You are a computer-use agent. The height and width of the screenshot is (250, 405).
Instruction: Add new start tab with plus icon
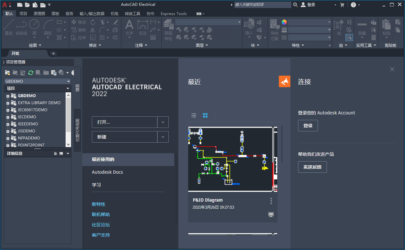[x=53, y=54]
